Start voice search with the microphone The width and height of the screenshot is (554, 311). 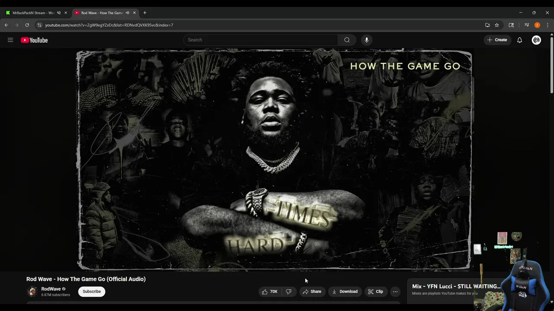coord(367,40)
